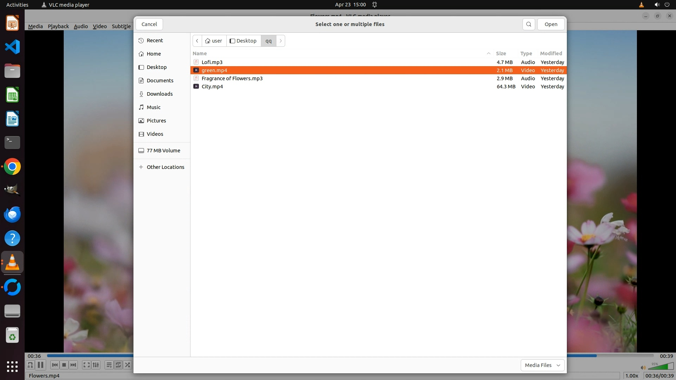This screenshot has width=676, height=380.
Task: Click the A-B loop icon
Action: coord(30,365)
